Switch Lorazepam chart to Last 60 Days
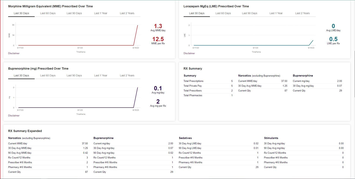Image resolution: width=355 pixels, height=179 pixels. 223,13
